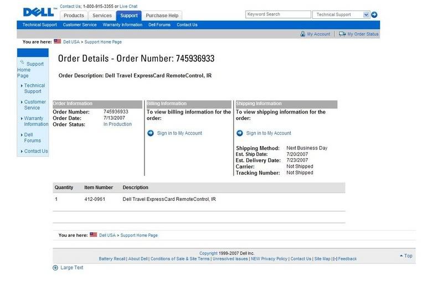
Task: Click Dell USA in the bottom breadcrumb
Action: point(107,235)
